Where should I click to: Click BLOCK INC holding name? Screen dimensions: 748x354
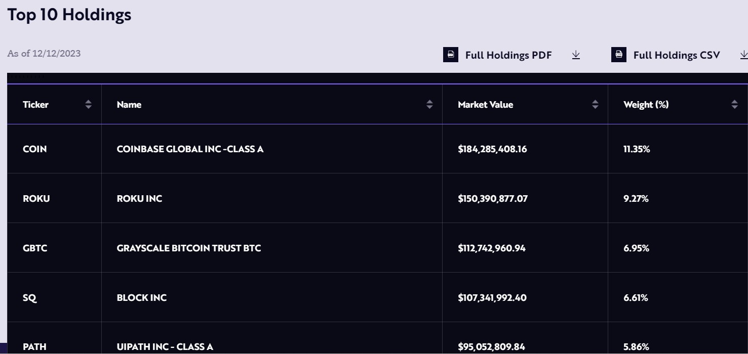141,298
